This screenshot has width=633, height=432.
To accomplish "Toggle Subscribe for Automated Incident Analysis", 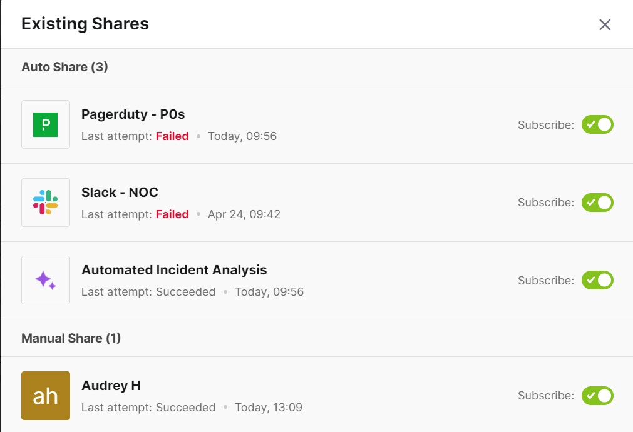I will (597, 280).
